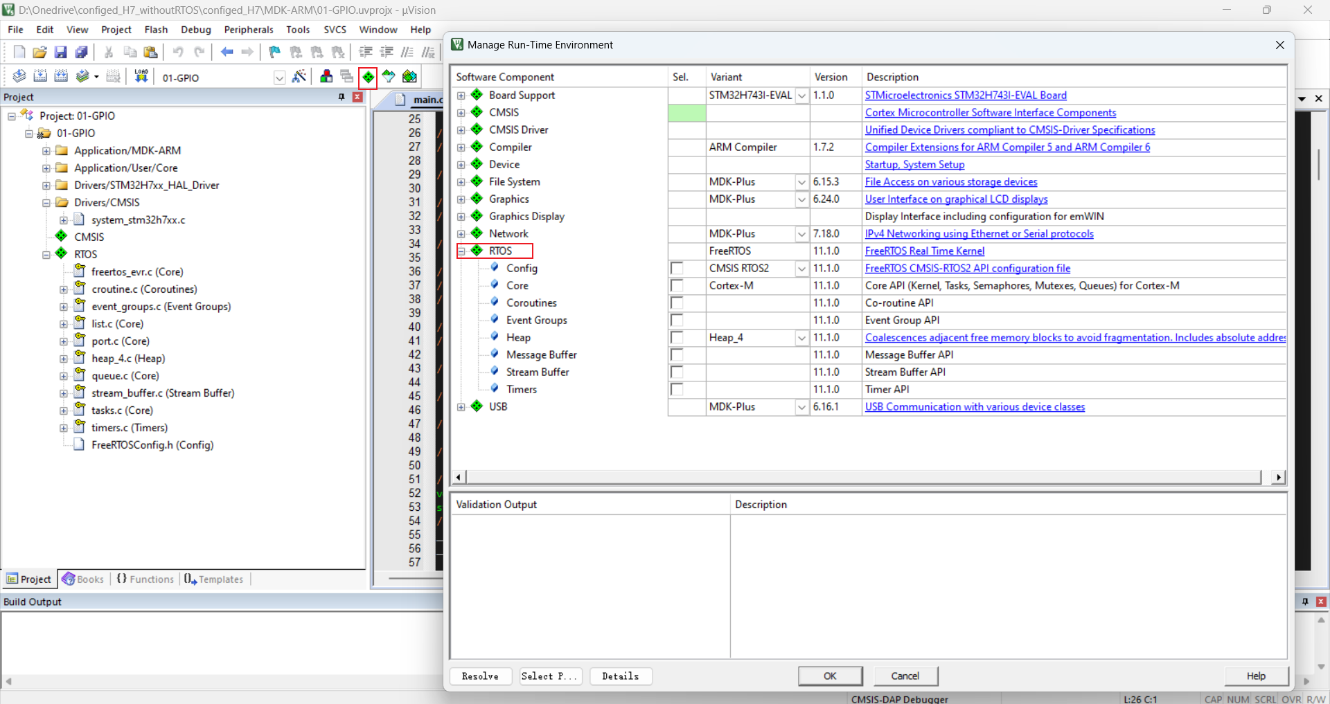The width and height of the screenshot is (1330, 704).
Task: Toggle the Event Groups checkbox
Action: pos(677,321)
